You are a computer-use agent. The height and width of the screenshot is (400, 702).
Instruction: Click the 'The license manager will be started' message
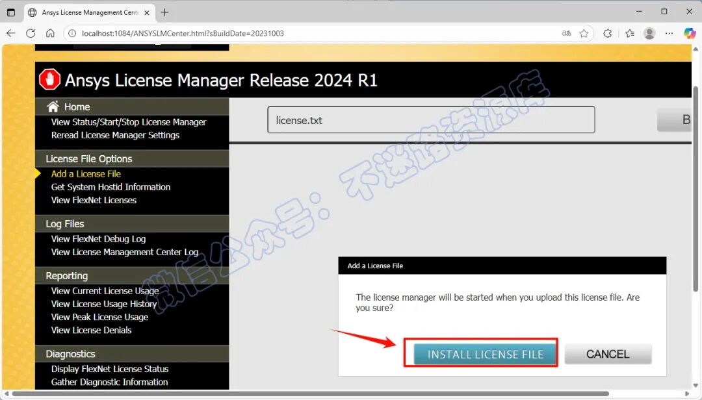(497, 303)
